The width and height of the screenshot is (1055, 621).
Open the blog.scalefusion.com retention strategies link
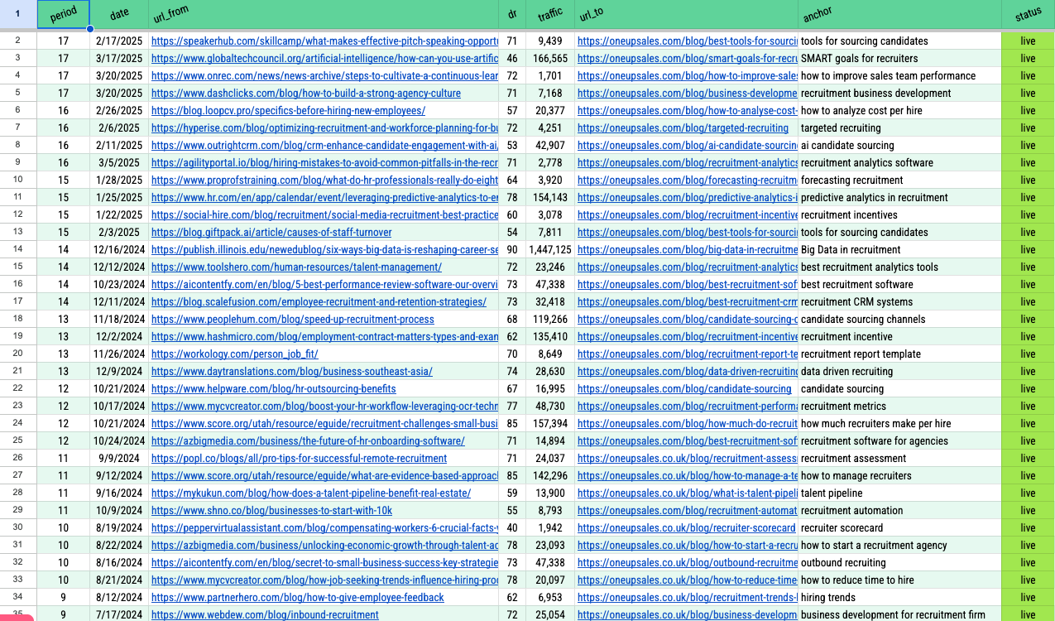[x=319, y=301]
